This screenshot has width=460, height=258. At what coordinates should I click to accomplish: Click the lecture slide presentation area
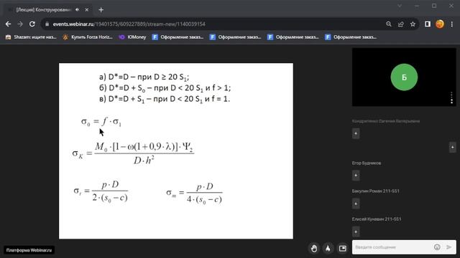pos(176,151)
